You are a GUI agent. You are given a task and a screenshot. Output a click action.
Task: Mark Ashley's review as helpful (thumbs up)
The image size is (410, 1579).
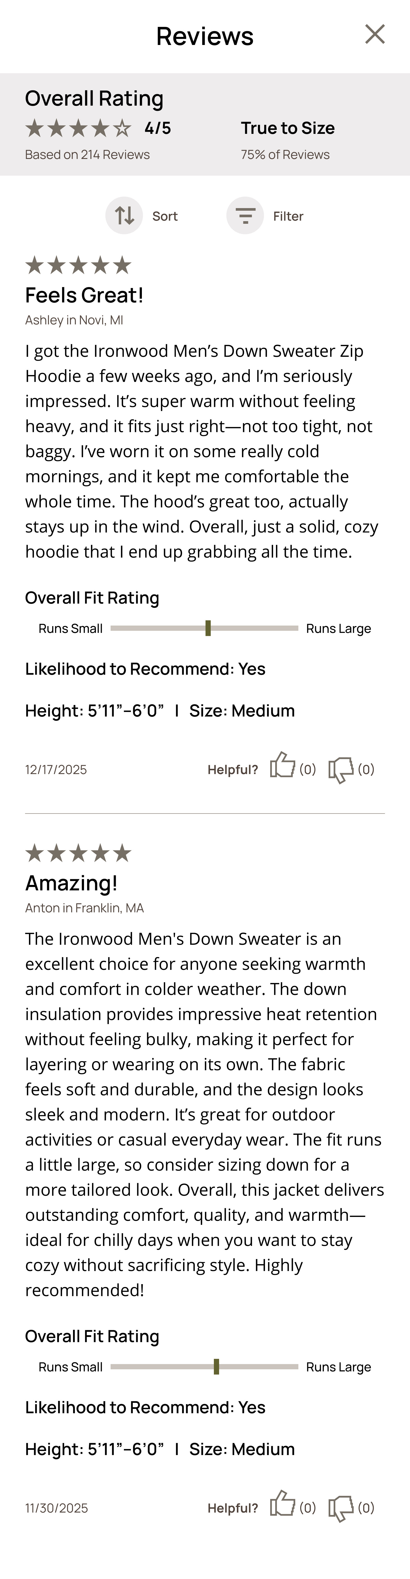click(x=282, y=766)
